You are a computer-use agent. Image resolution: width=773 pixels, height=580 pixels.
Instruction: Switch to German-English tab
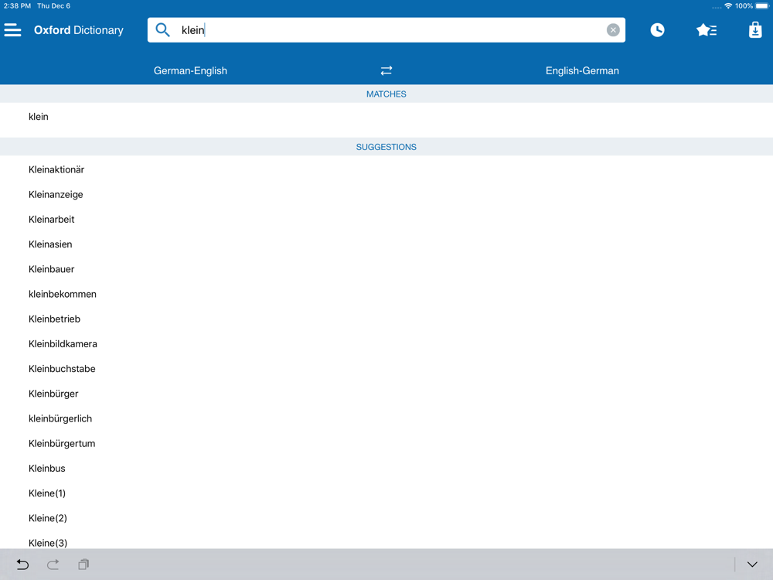pos(190,70)
